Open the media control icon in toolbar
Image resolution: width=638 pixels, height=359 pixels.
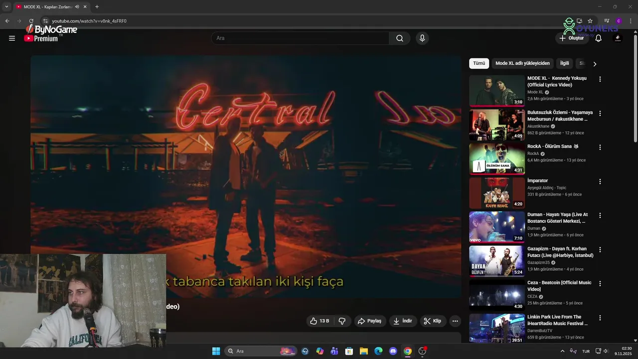607,21
